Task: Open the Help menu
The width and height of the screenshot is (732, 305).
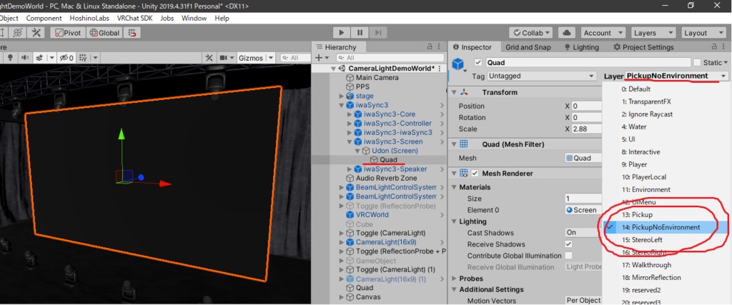Action: tap(222, 18)
